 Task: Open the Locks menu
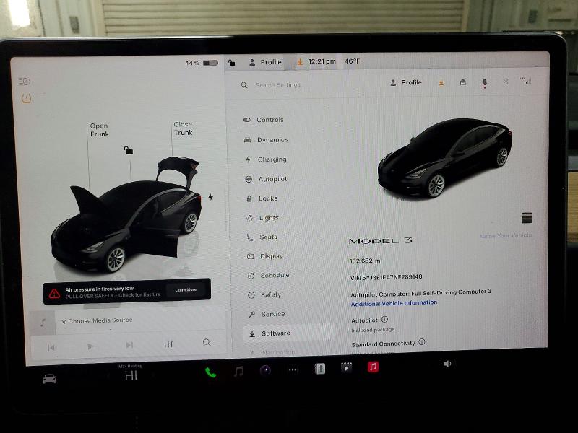(262, 198)
